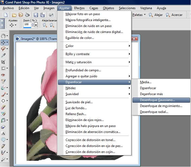Click the Save As icon
This screenshot has height=167, width=191.
click(x=42, y=15)
